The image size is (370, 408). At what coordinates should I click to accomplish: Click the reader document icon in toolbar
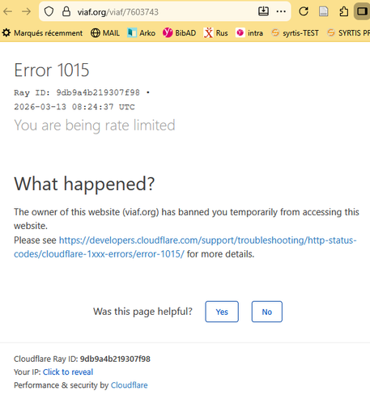pyautogui.click(x=323, y=11)
